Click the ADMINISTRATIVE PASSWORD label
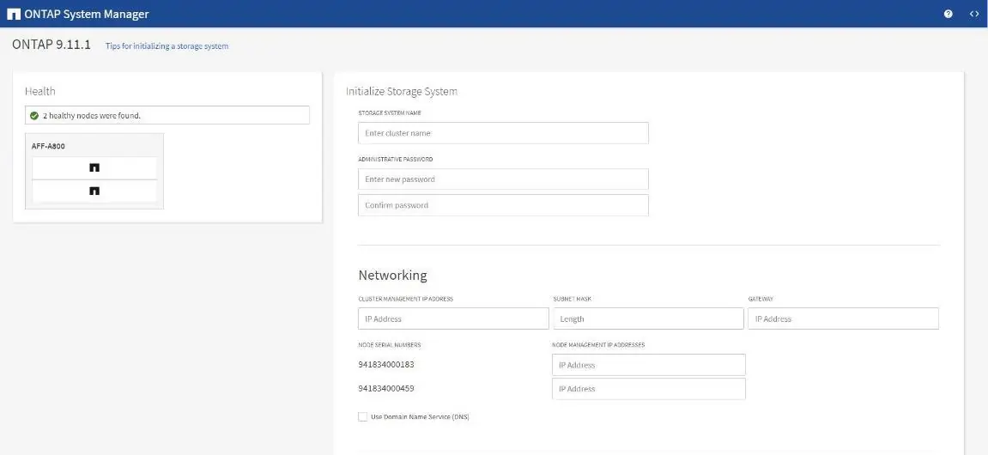The height and width of the screenshot is (455, 988). point(395,160)
